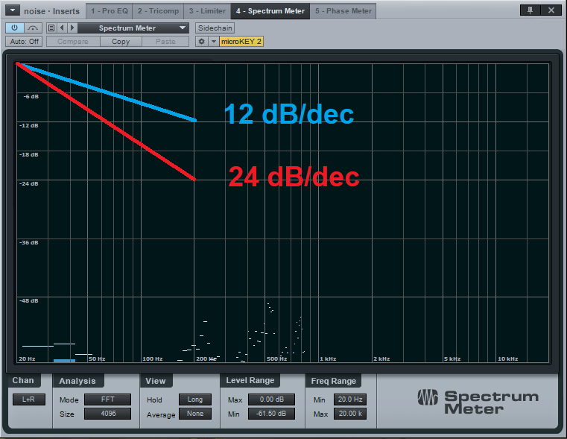
Task: Switch to the 5 - Phase Meter tab
Action: [343, 11]
